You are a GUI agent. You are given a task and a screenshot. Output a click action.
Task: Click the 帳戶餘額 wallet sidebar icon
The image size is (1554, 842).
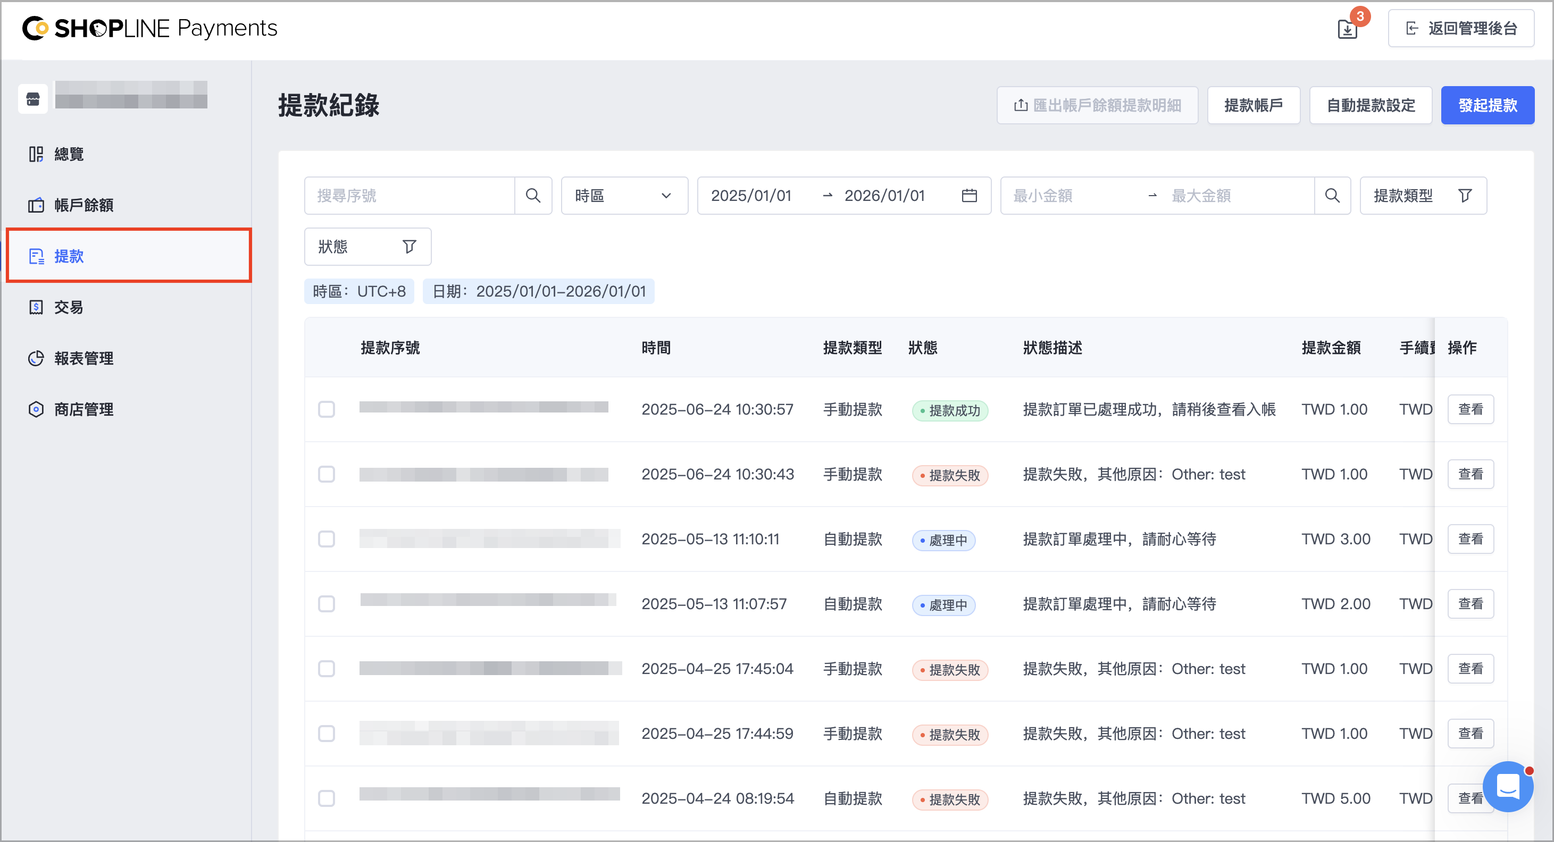click(36, 205)
